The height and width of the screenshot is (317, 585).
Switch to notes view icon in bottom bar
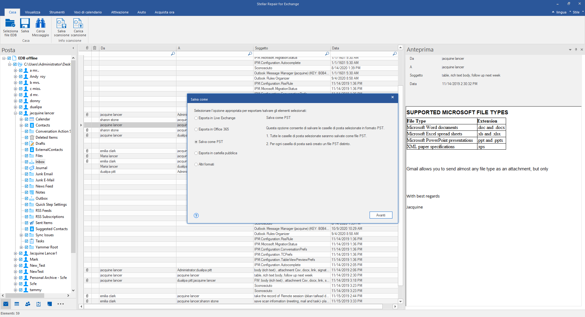(x=50, y=304)
